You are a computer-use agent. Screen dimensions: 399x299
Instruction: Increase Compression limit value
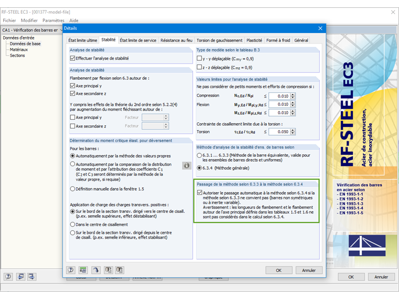point(292,94)
